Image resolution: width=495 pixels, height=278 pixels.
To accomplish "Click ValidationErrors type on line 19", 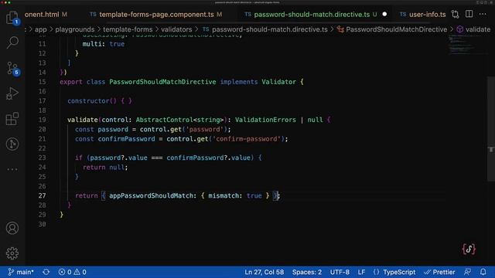I will coord(265,120).
